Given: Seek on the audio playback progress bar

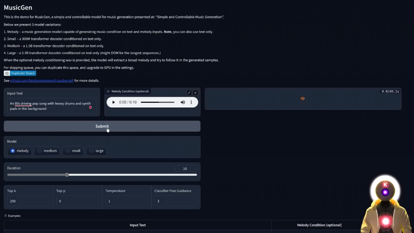Looking at the screenshot, I should tap(157, 102).
